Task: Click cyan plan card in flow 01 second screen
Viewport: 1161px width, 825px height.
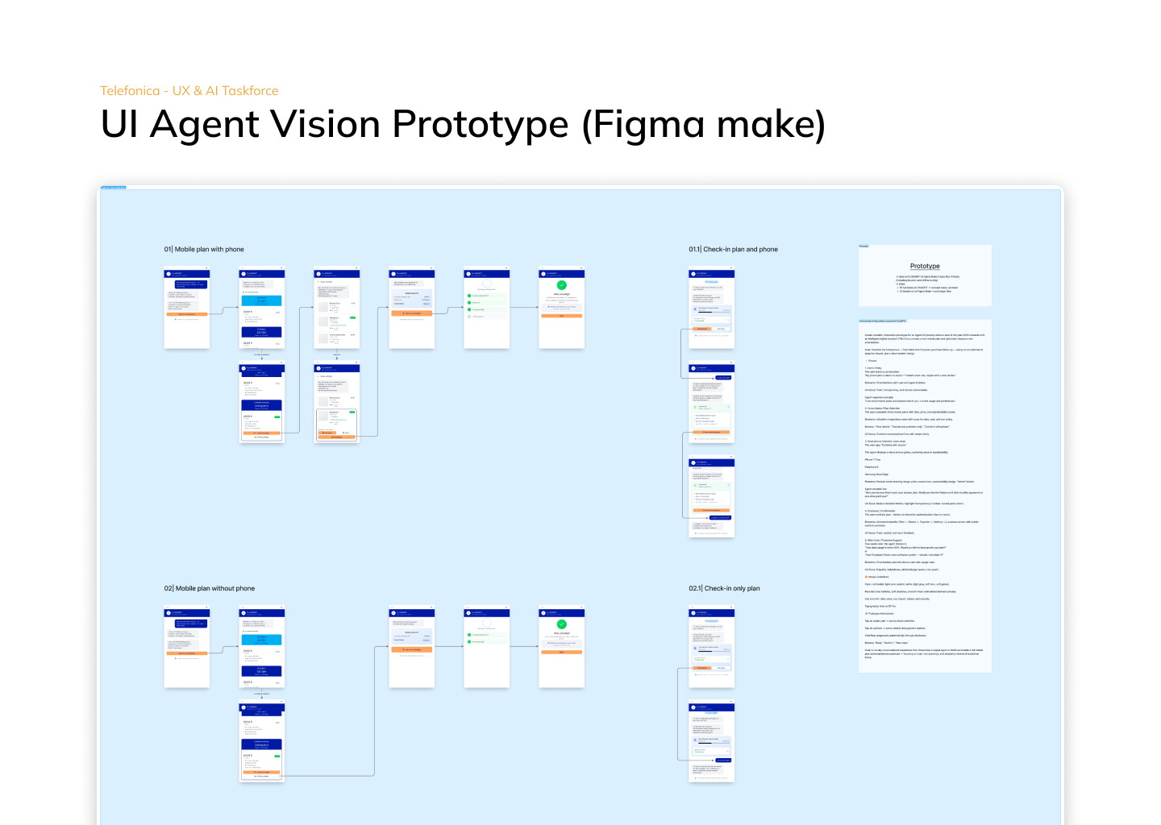Action: [261, 301]
